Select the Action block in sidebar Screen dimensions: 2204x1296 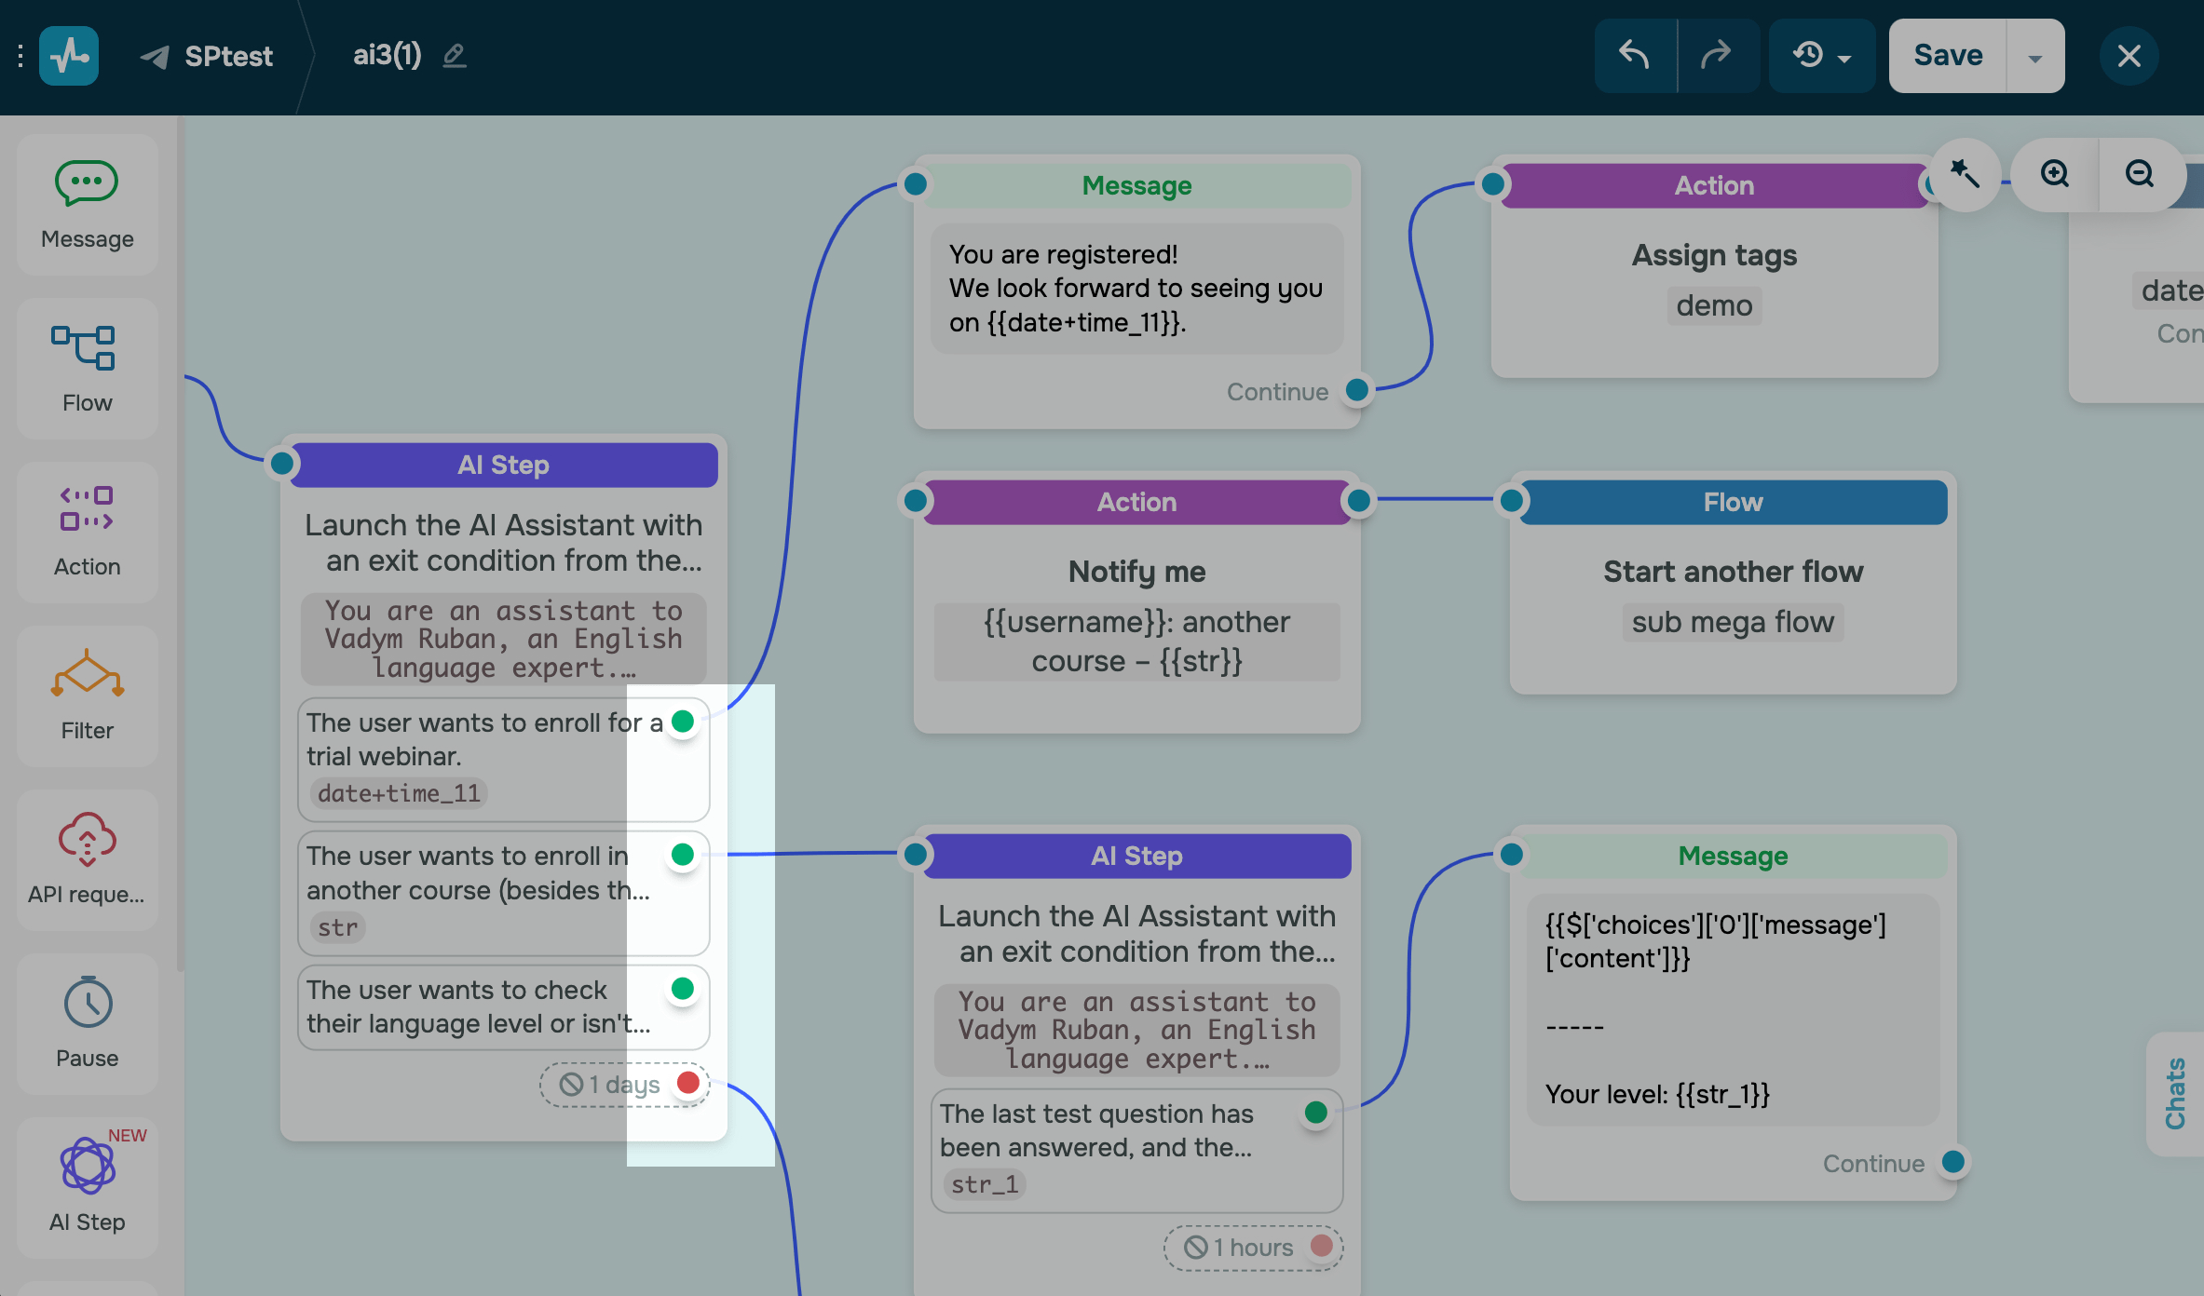coord(87,532)
